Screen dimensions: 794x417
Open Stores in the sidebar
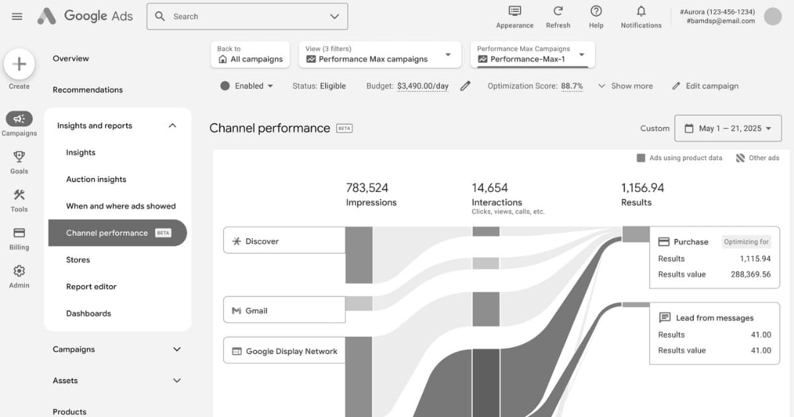click(x=78, y=260)
